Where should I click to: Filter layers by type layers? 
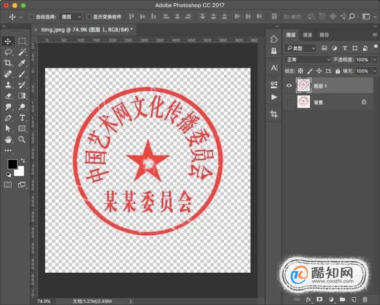(x=344, y=48)
